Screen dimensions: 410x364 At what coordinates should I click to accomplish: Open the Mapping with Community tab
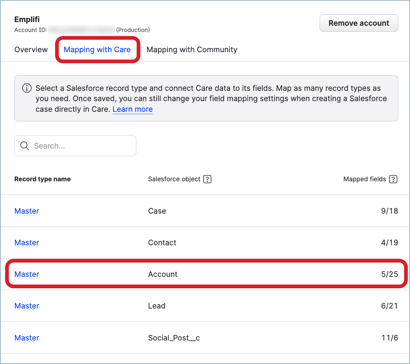192,50
